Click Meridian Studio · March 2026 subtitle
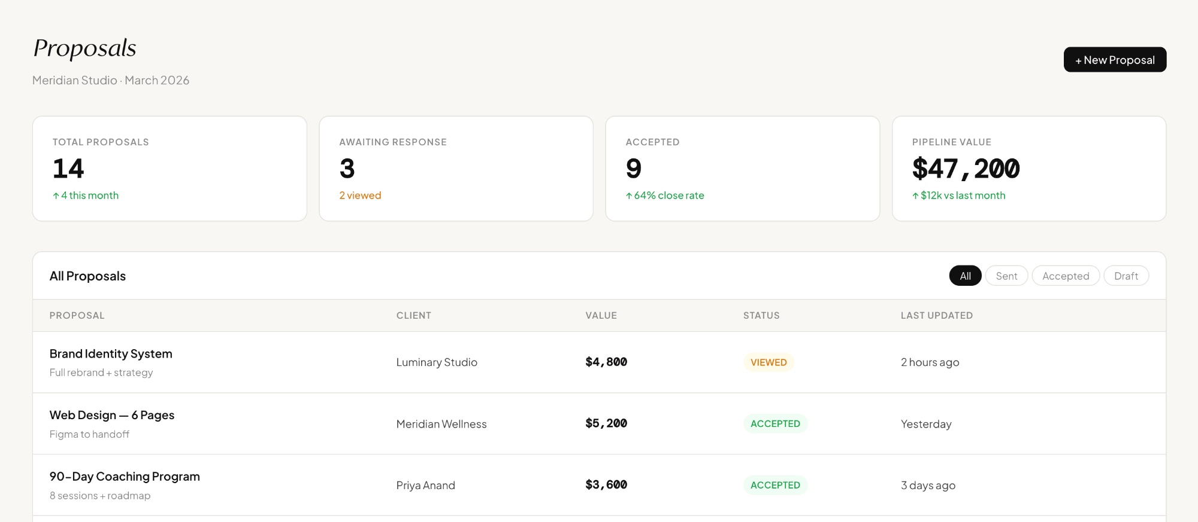 tap(111, 80)
